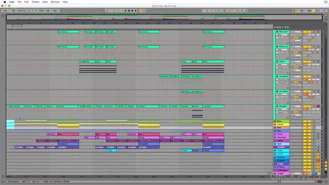Click the TAP tempo button

tap(13, 11)
